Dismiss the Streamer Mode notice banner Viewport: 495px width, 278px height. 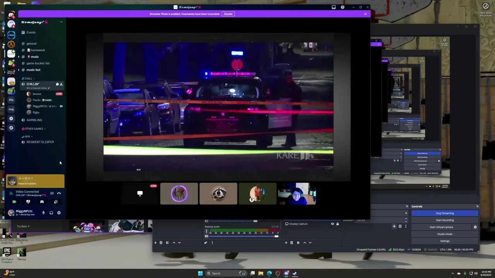point(365,14)
